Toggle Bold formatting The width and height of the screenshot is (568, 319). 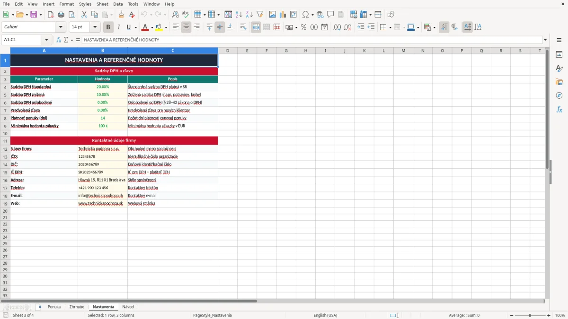(108, 27)
